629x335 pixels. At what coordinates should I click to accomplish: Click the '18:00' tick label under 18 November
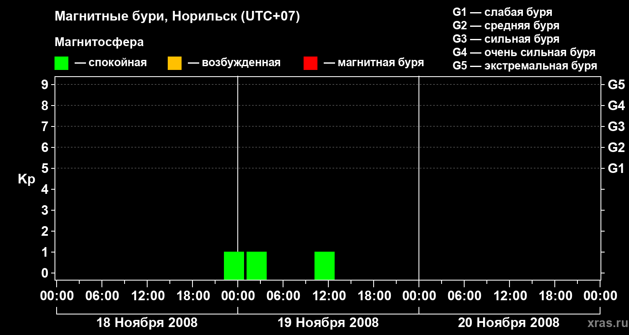pos(192,296)
